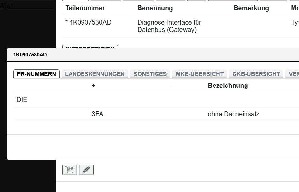299x192 pixels.
Task: Click the 'ohne Dacheinsatz' description
Action: [234, 114]
